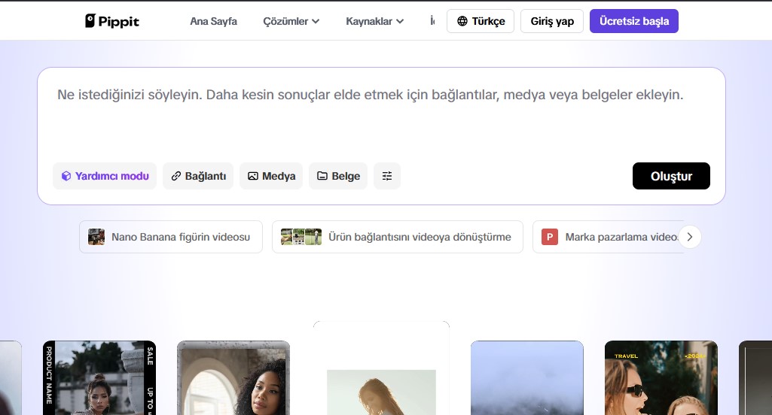
Task: Open the settings sliders icon
Action: 387,176
